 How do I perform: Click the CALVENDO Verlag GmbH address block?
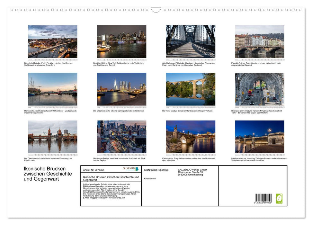point(193,172)
